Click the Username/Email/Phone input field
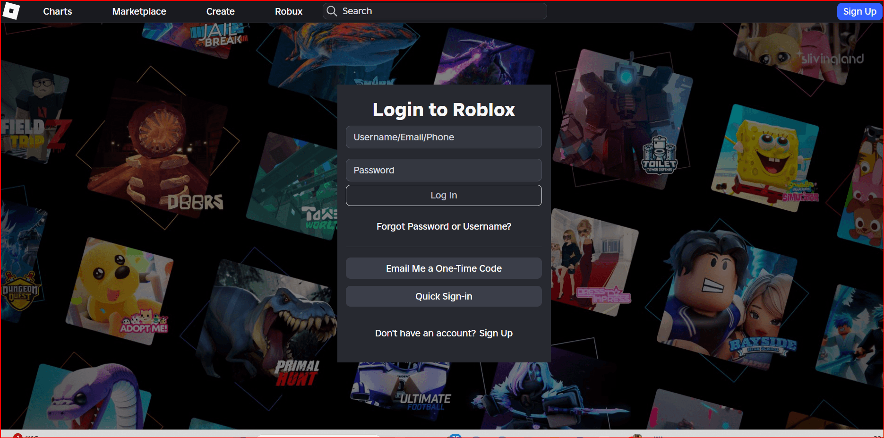 (x=443, y=137)
